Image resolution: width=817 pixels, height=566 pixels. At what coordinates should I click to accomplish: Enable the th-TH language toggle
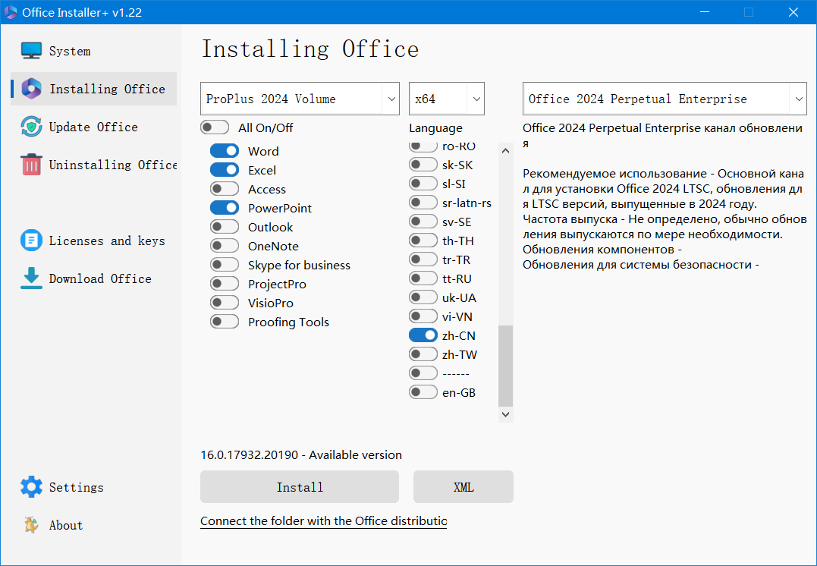click(x=423, y=241)
